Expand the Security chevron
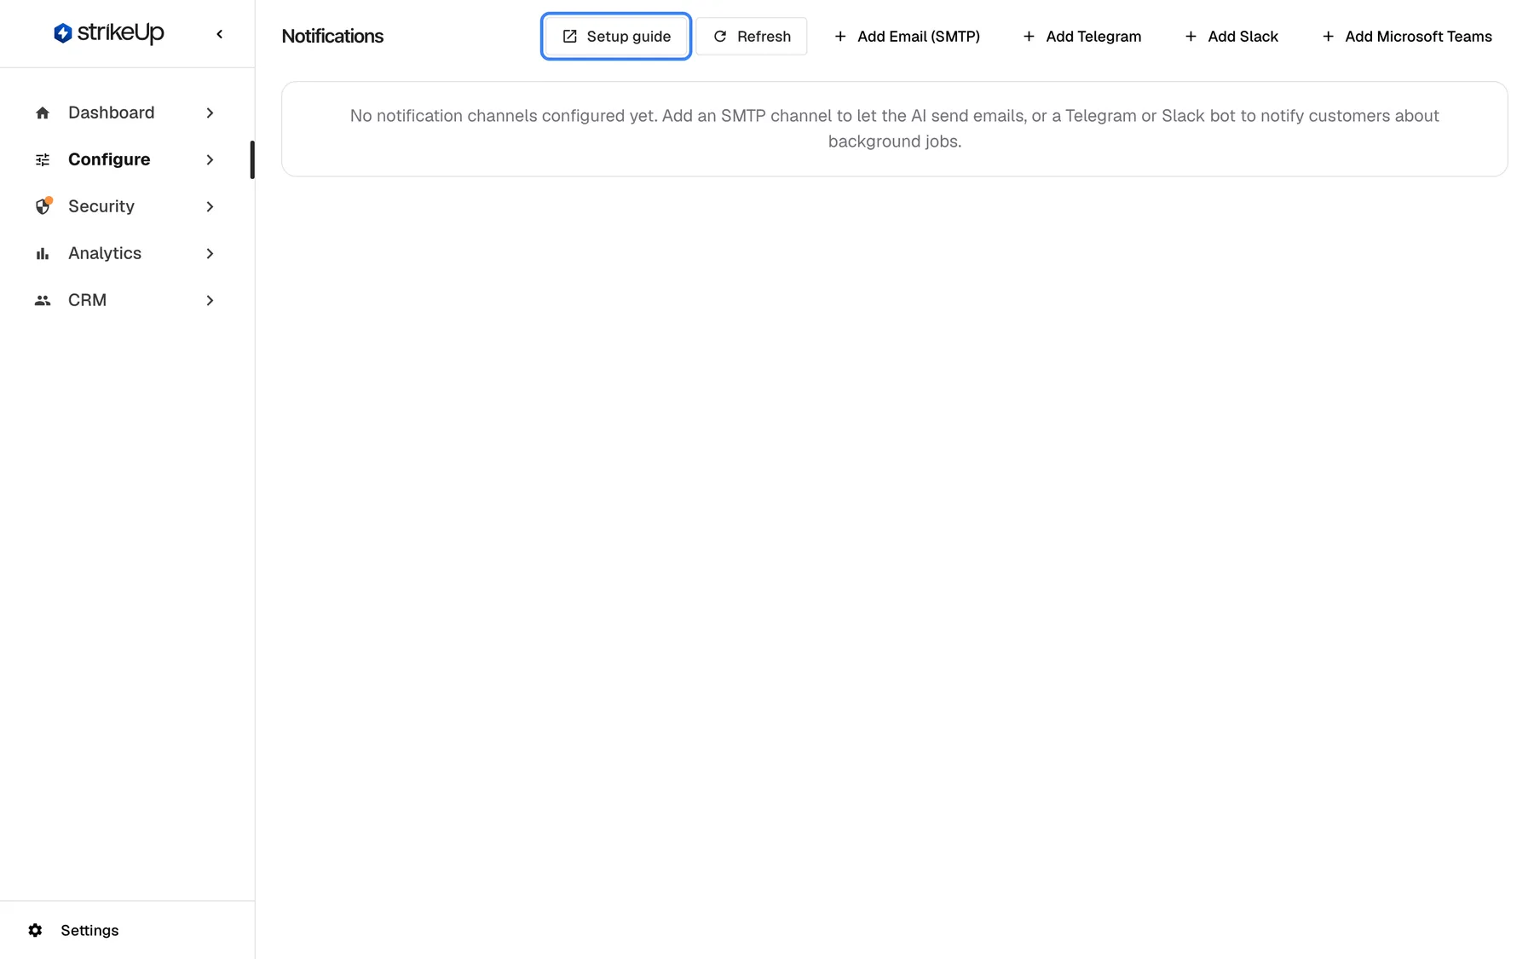 tap(210, 206)
